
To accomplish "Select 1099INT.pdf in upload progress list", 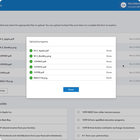I will [x=40, y=61].
